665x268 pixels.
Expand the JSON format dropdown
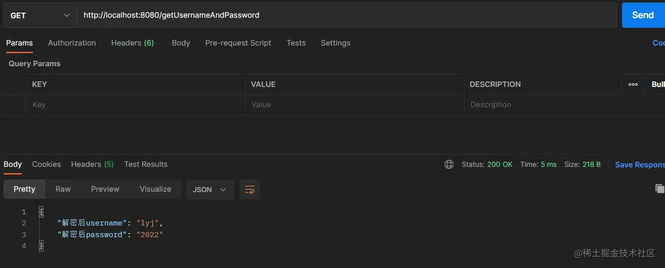(210, 190)
